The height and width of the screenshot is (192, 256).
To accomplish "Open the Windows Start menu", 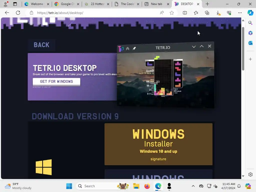I will pyautogui.click(x=69, y=186).
